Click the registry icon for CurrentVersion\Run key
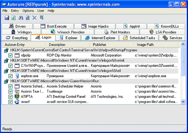Image resolution: width=188 pixels, height=133 pixels. click(x=6, y=81)
